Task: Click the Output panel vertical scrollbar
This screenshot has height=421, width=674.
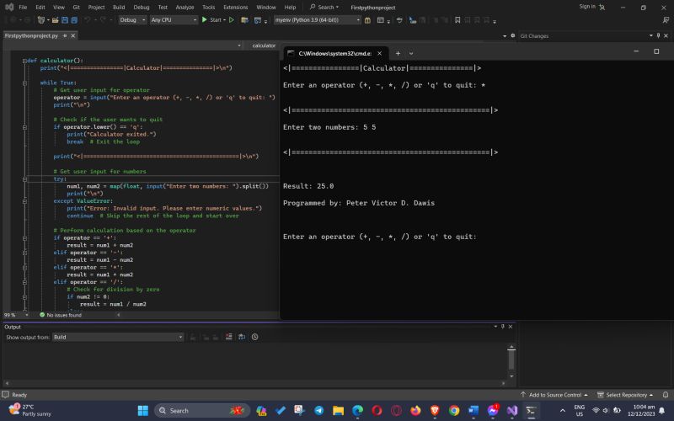Action: click(511, 361)
